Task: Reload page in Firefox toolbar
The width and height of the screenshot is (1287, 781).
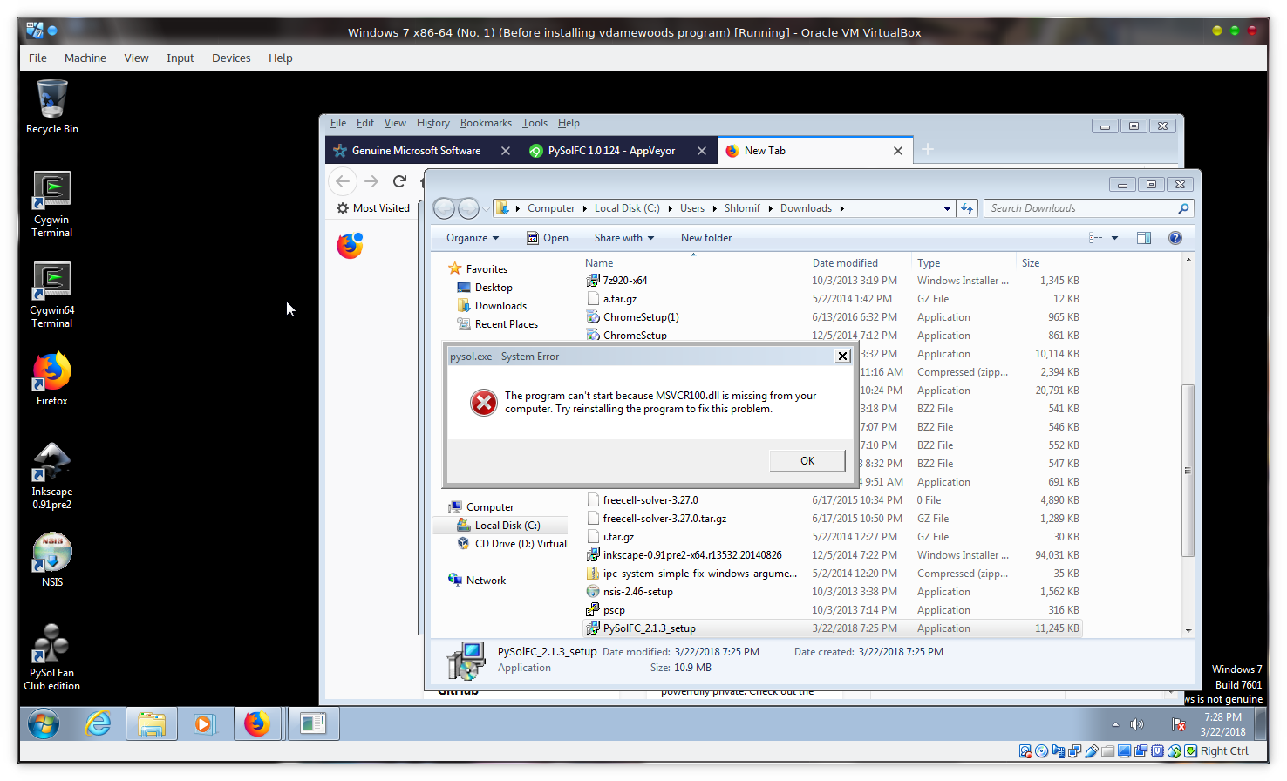Action: tap(399, 181)
